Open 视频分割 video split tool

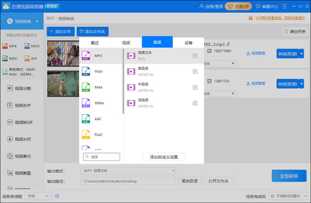pyautogui.click(x=19, y=88)
